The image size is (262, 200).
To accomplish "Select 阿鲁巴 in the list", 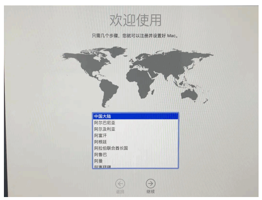I will click(135, 155).
